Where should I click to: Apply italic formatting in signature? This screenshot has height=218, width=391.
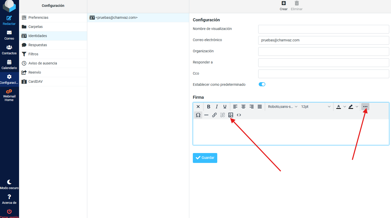click(x=217, y=107)
